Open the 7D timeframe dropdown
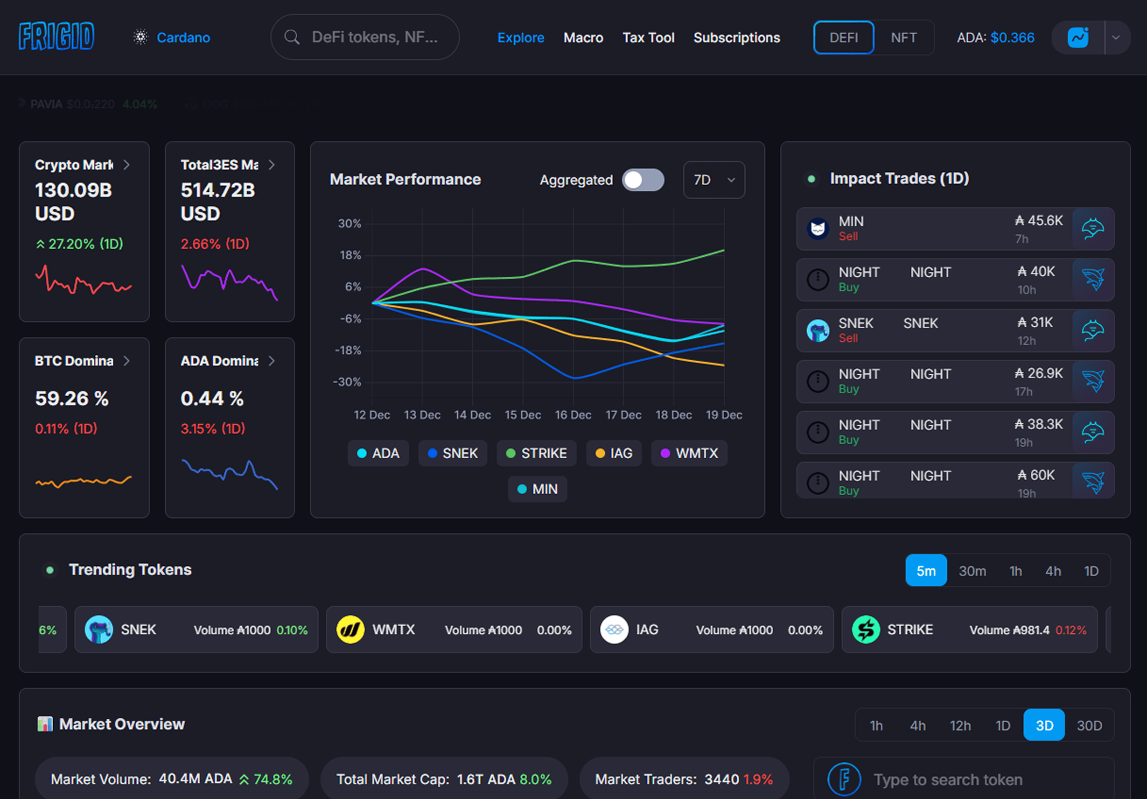The height and width of the screenshot is (799, 1147). click(713, 180)
